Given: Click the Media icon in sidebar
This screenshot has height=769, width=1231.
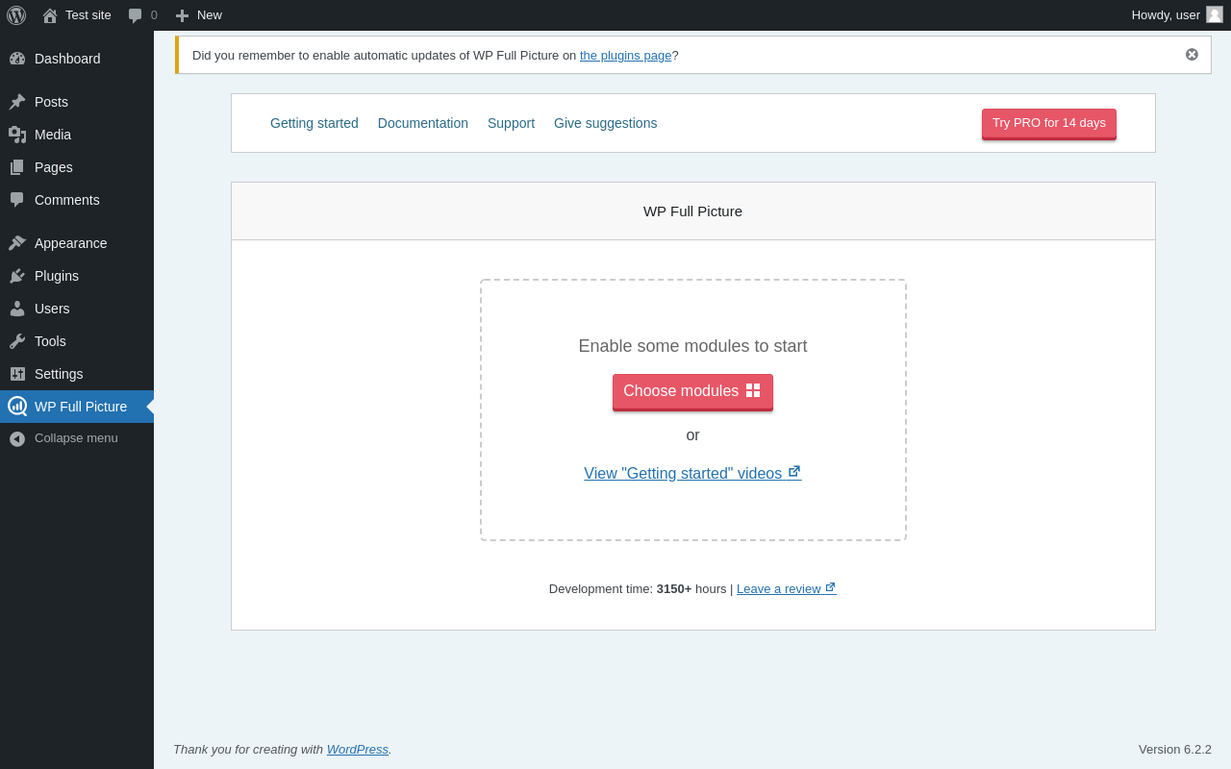Looking at the screenshot, I should pyautogui.click(x=17, y=135).
